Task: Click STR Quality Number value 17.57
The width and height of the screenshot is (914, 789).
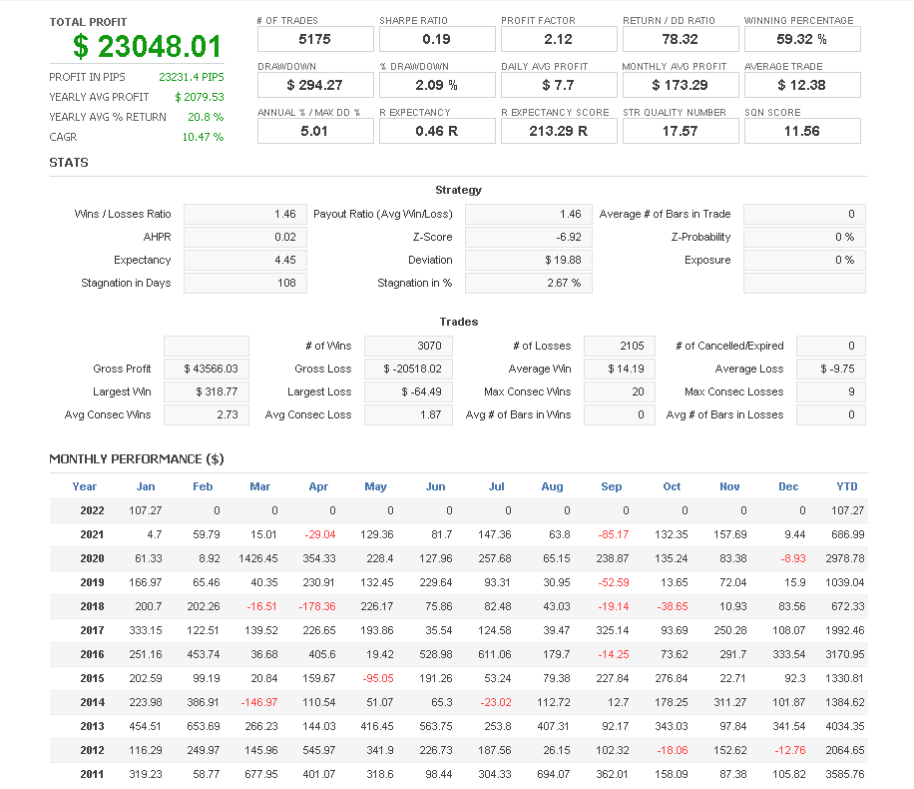Action: [x=681, y=131]
